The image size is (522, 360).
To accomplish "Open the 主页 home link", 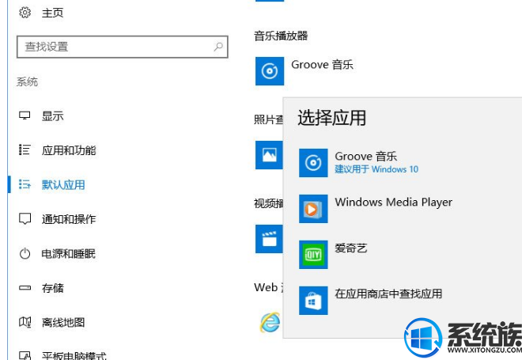I will [53, 13].
